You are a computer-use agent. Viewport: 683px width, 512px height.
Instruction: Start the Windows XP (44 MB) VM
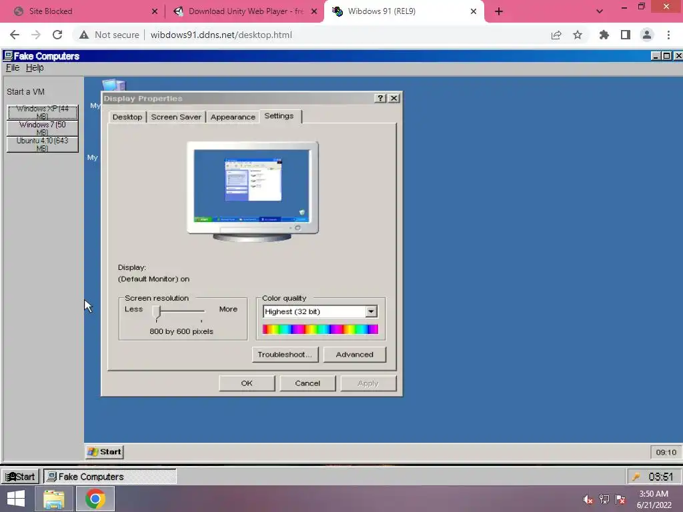click(x=42, y=112)
